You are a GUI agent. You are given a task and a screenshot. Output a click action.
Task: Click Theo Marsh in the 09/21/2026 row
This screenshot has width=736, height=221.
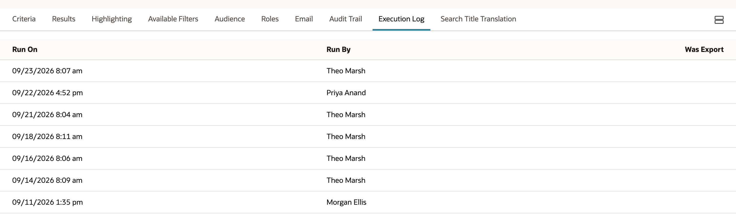346,115
